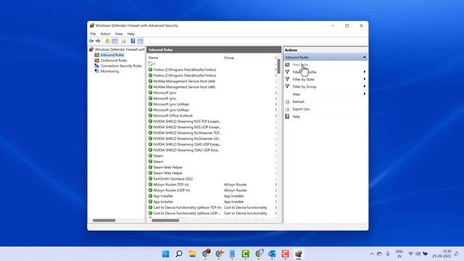This screenshot has height=261, width=464.
Task: Click the console tree horizontal scrollbar thumb
Action: click(104, 220)
